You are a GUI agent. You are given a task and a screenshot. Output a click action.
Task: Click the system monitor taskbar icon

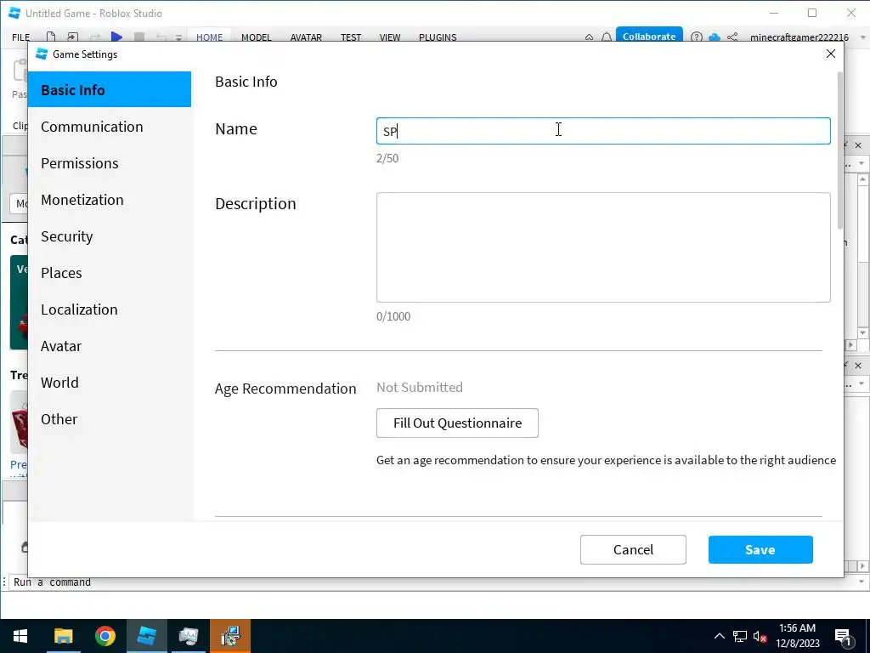(189, 636)
